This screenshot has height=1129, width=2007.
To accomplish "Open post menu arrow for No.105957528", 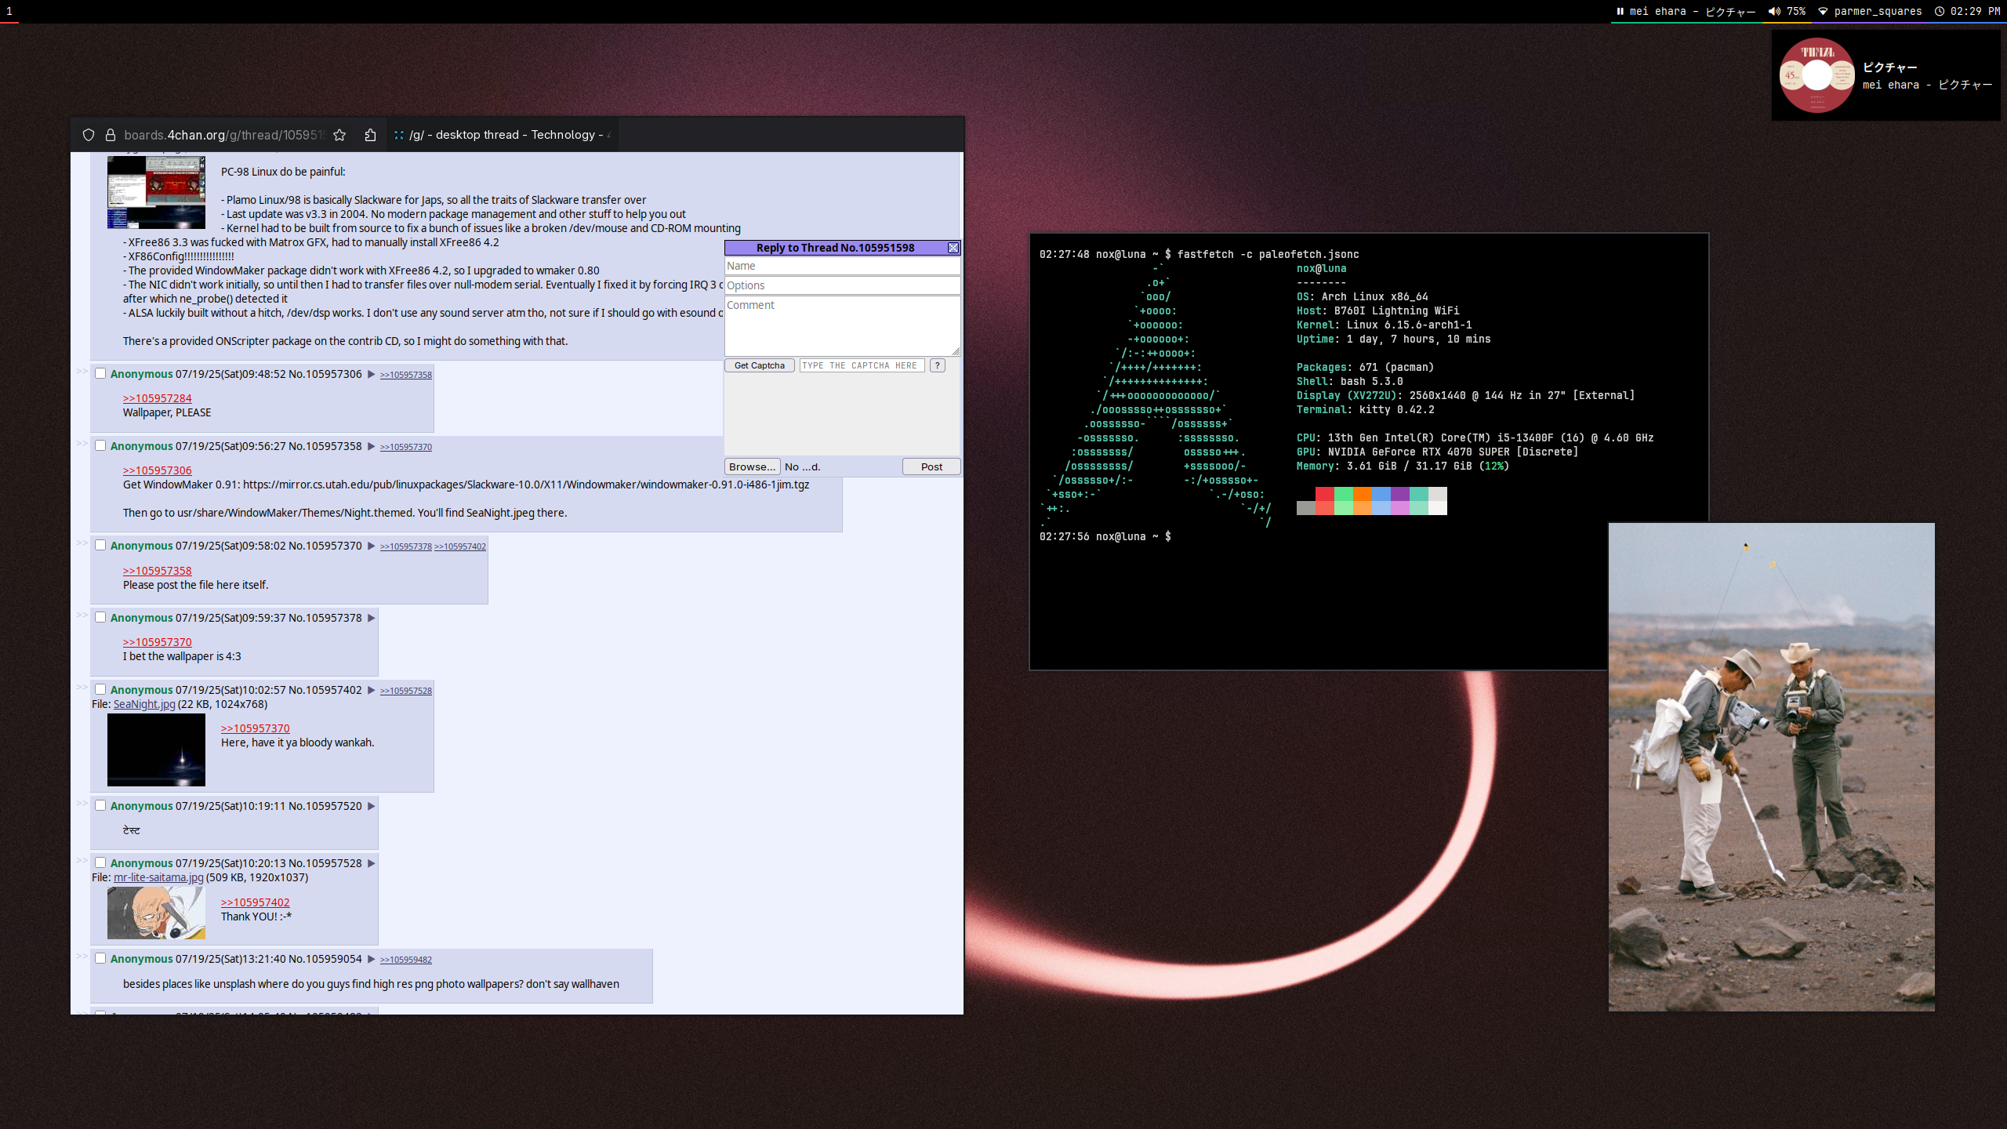I will coord(372,864).
